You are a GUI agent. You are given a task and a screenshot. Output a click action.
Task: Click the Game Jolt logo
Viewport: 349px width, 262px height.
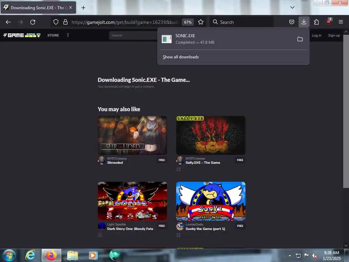tap(21, 35)
